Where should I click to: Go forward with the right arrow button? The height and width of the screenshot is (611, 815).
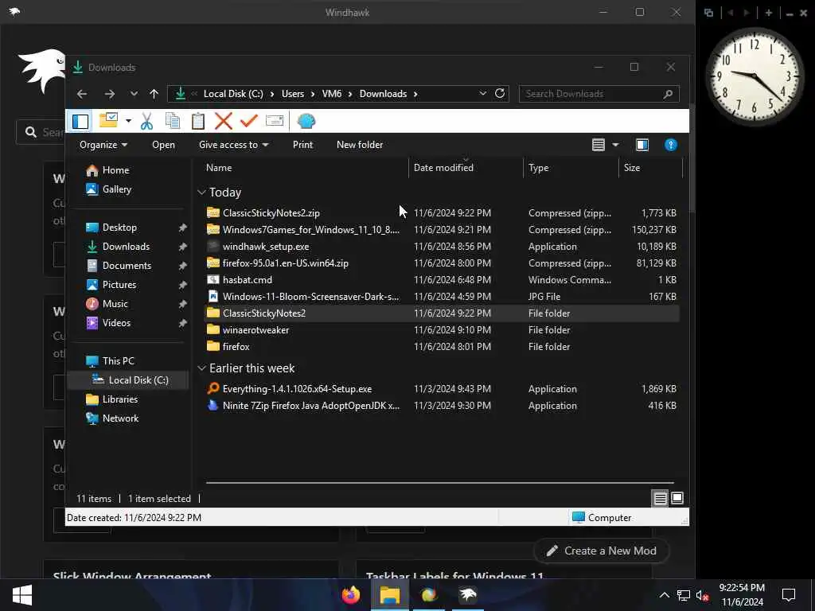pos(109,94)
